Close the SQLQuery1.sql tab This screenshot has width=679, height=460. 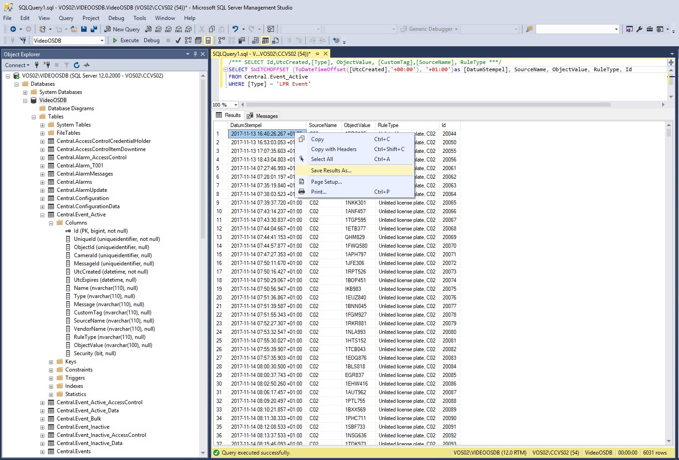click(326, 54)
